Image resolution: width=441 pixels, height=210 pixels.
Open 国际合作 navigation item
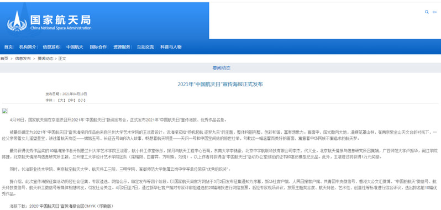98,47
